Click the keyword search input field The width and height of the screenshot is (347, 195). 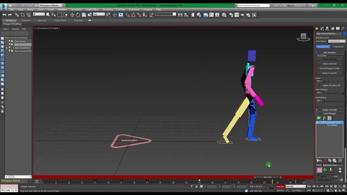[253, 5]
